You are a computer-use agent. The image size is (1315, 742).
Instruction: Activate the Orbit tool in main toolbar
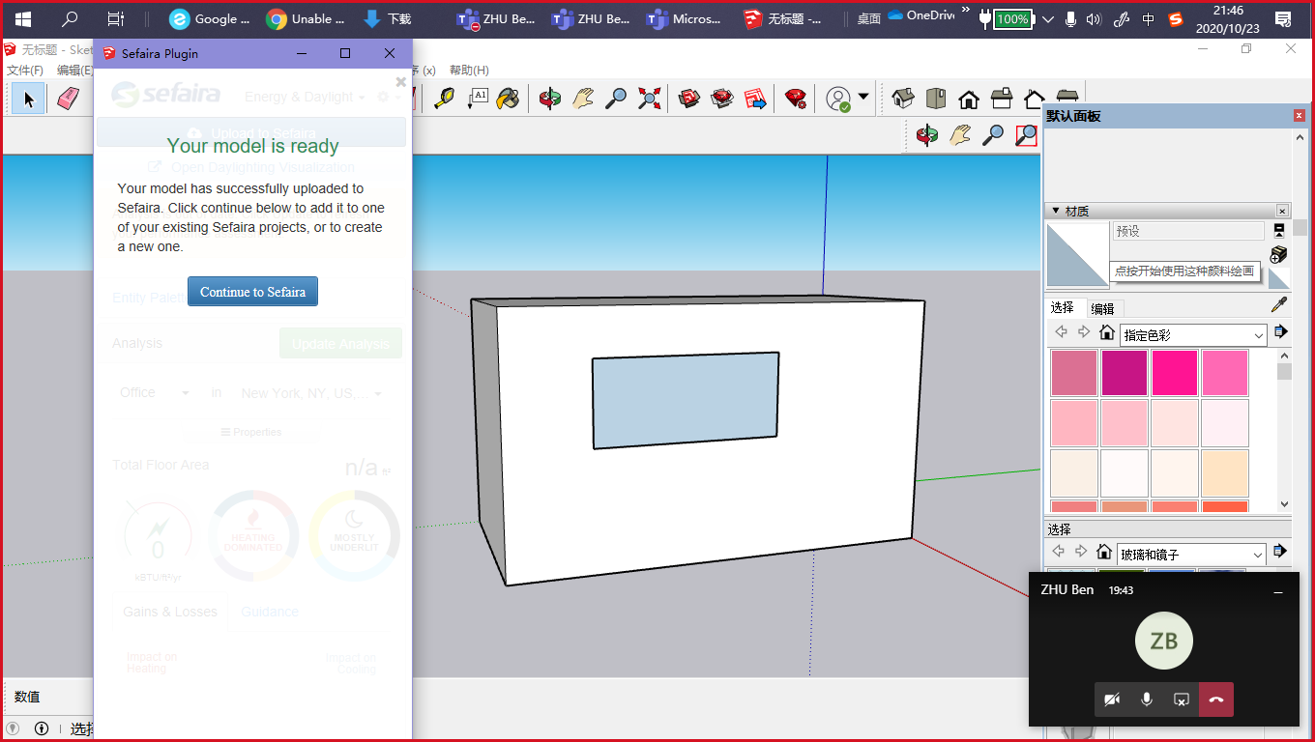[x=550, y=99]
